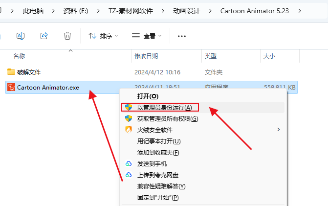Image resolution: width=328 pixels, height=206 pixels.
Task: Open the 查看 view dropdown
Action: coord(147,36)
